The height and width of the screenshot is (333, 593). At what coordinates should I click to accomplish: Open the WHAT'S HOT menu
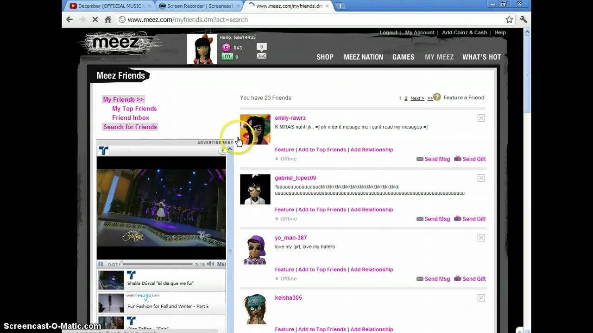pyautogui.click(x=481, y=57)
